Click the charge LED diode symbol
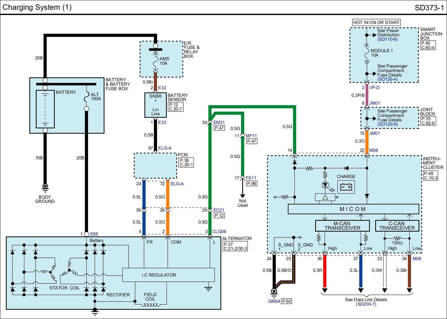The width and height of the screenshot is (447, 319). 325,185
